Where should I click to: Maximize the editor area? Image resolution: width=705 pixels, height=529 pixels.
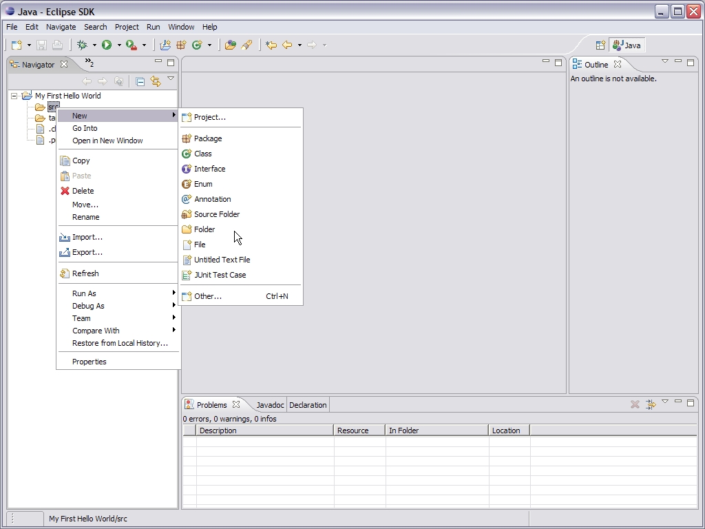(x=558, y=63)
